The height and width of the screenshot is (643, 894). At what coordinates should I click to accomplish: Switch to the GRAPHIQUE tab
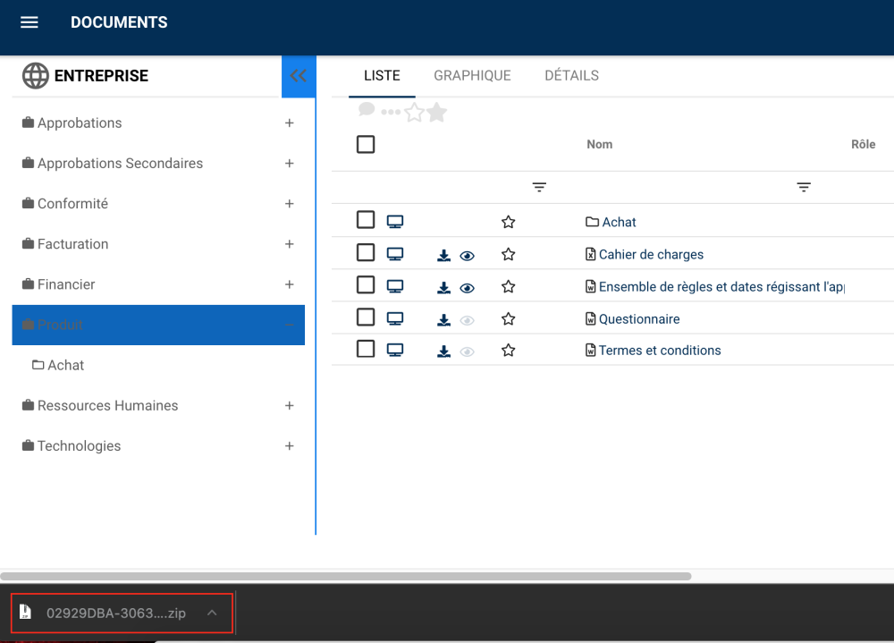point(472,76)
